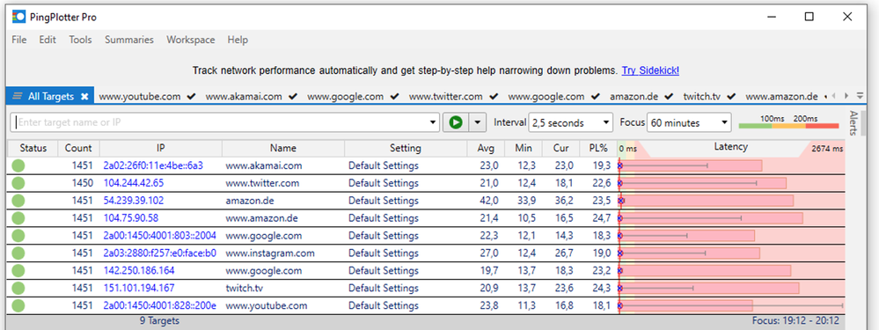Click checkmark icon on www.youtube.com tab

[191, 97]
